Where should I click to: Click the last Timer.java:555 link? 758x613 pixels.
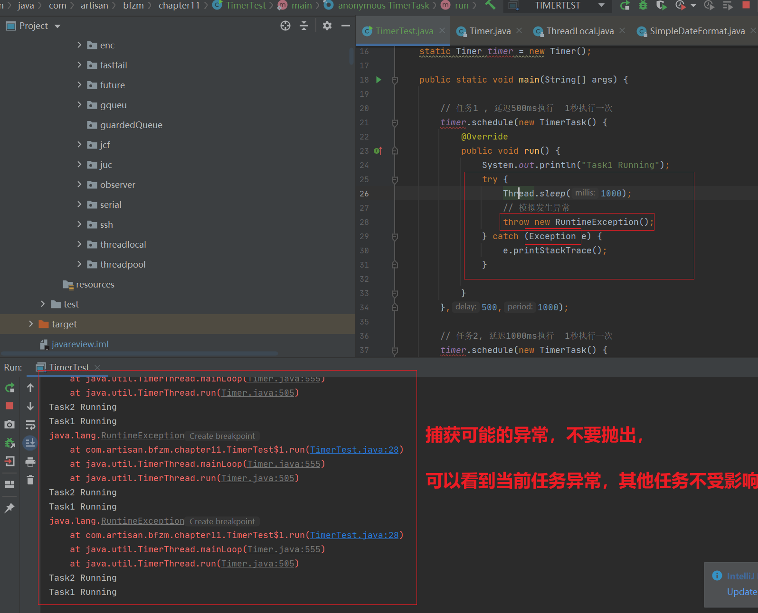(x=284, y=549)
